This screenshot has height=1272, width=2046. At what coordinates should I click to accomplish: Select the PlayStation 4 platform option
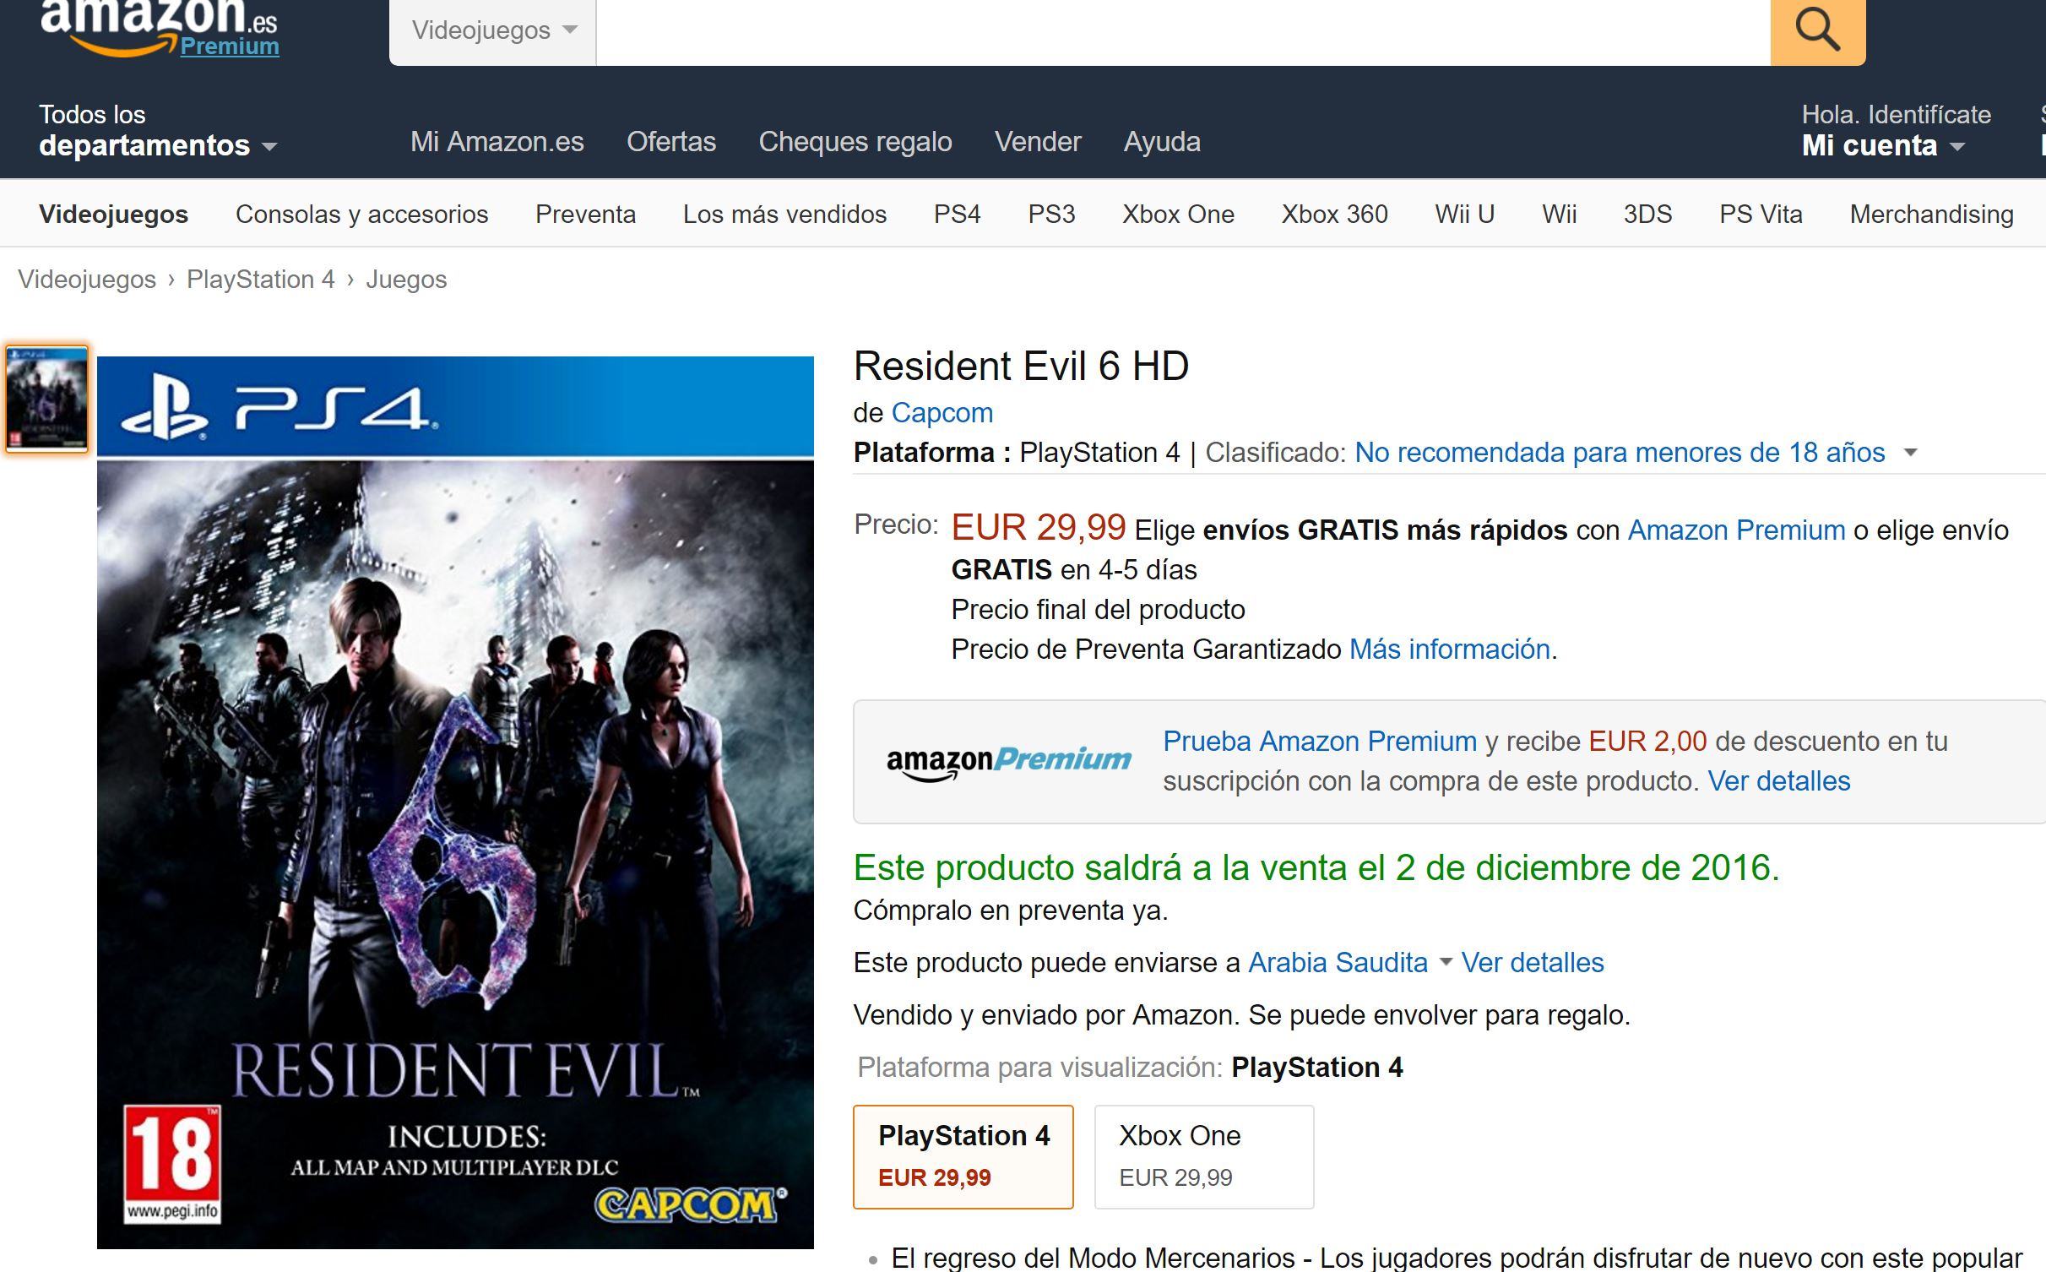tap(963, 1155)
